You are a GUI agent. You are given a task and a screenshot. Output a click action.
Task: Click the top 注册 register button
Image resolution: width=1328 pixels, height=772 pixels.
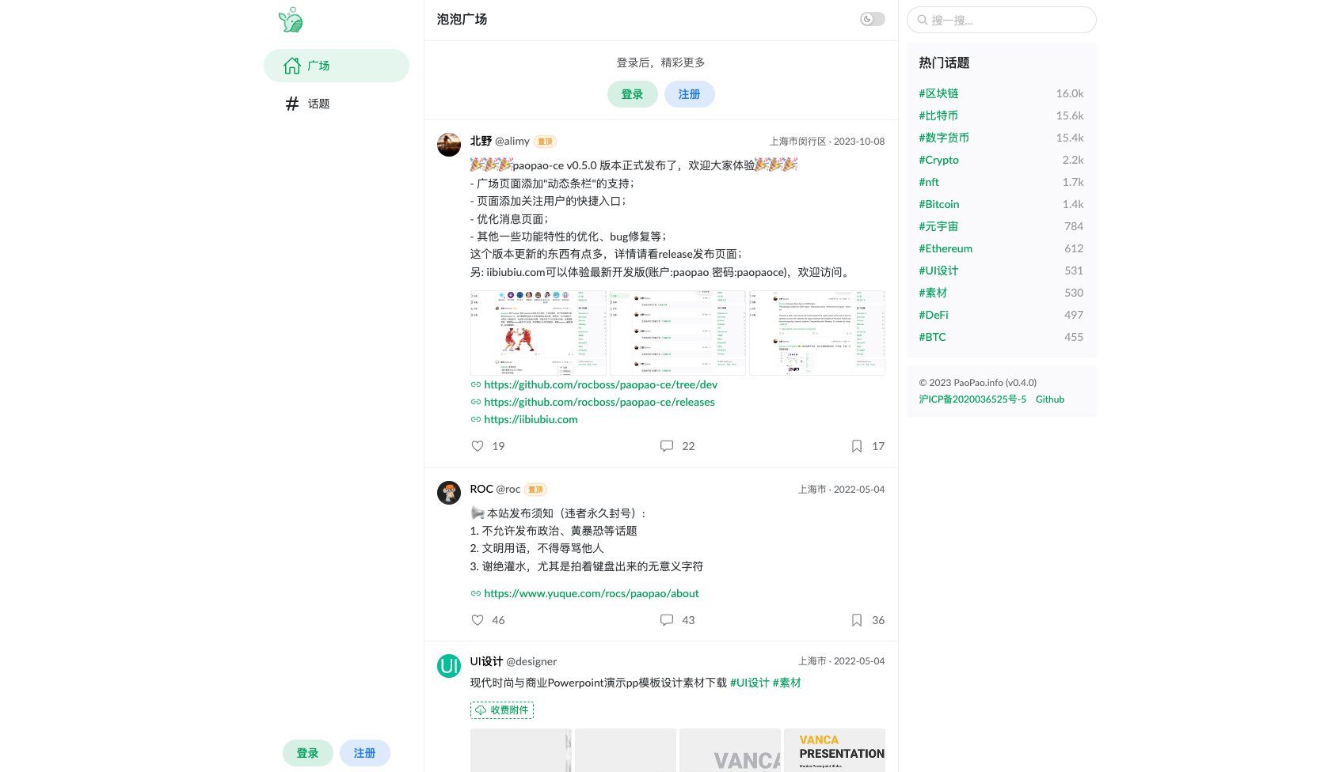690,94
